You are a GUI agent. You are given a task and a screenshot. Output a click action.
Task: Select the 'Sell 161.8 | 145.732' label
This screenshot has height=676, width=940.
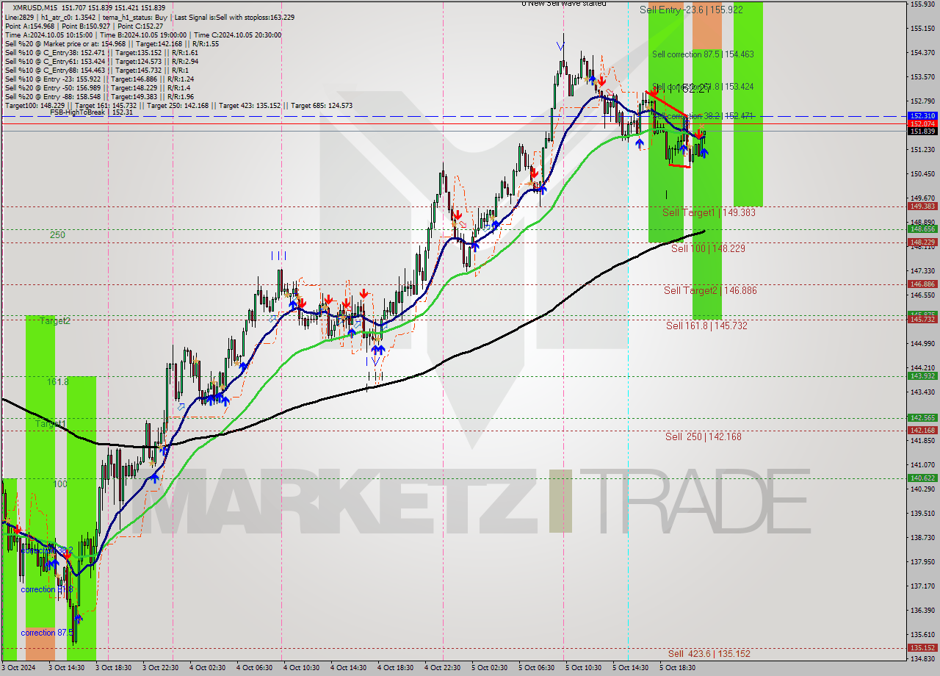[x=706, y=326]
